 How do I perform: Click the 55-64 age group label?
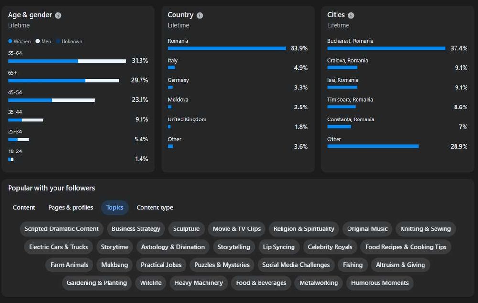pyautogui.click(x=15, y=53)
